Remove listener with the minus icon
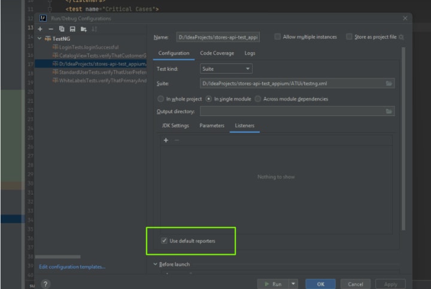This screenshot has height=289, width=431. coord(177,141)
